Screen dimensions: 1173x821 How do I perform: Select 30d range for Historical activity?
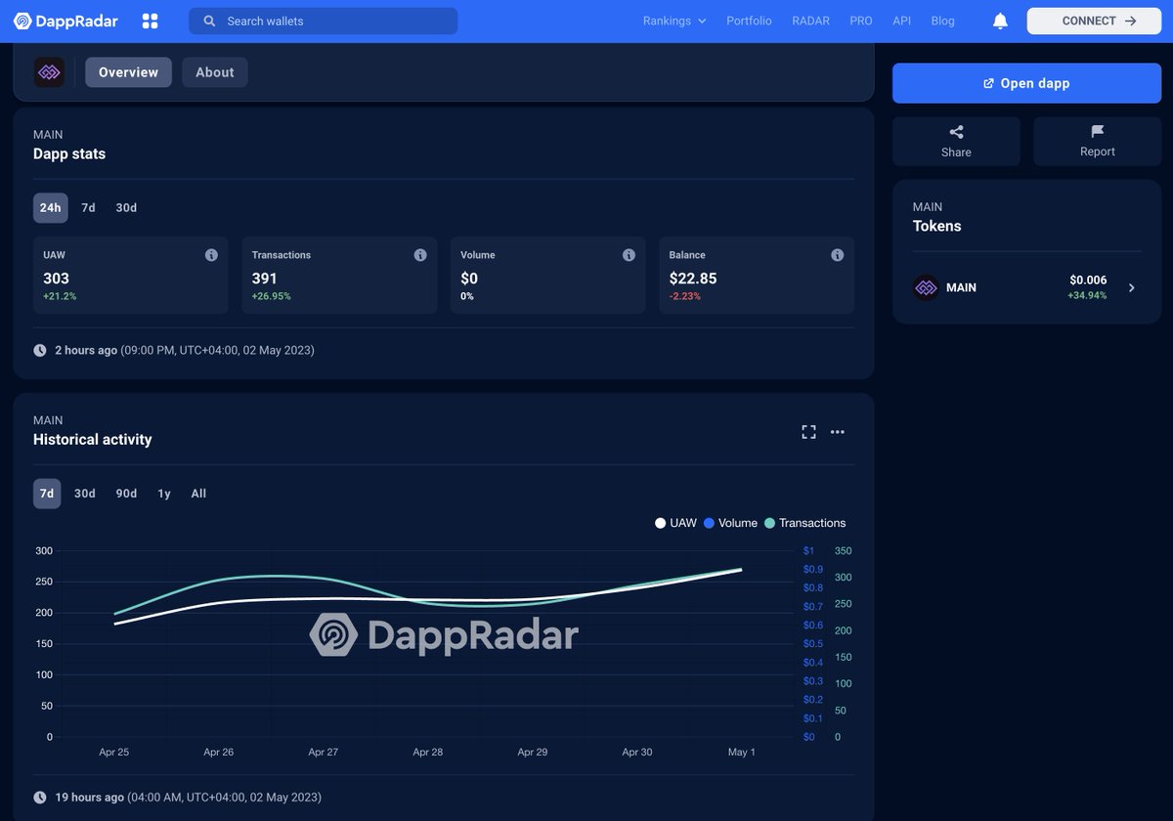85,494
